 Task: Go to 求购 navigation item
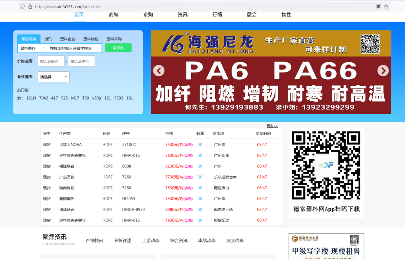coord(148,15)
